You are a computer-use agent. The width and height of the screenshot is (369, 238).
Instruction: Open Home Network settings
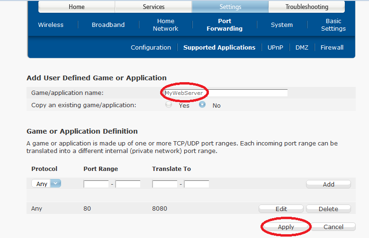coord(165,25)
